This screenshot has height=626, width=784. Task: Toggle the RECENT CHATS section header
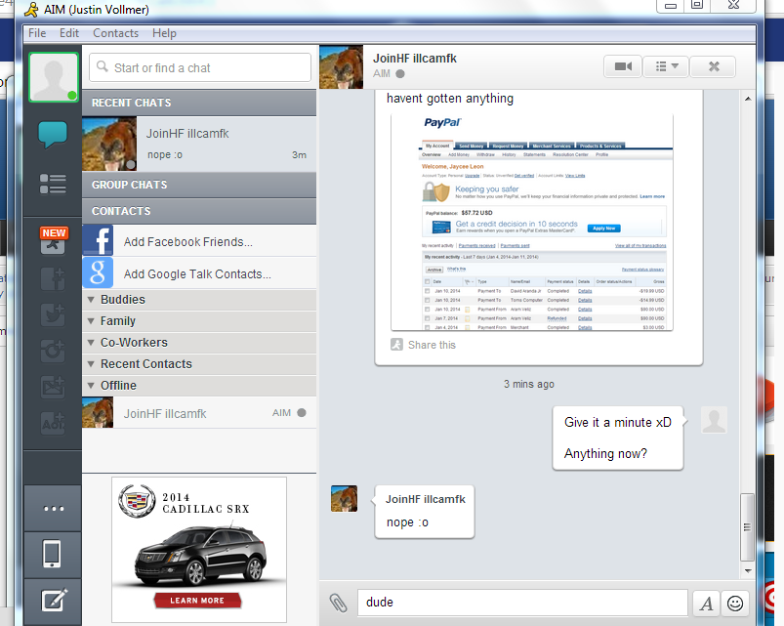click(x=199, y=103)
